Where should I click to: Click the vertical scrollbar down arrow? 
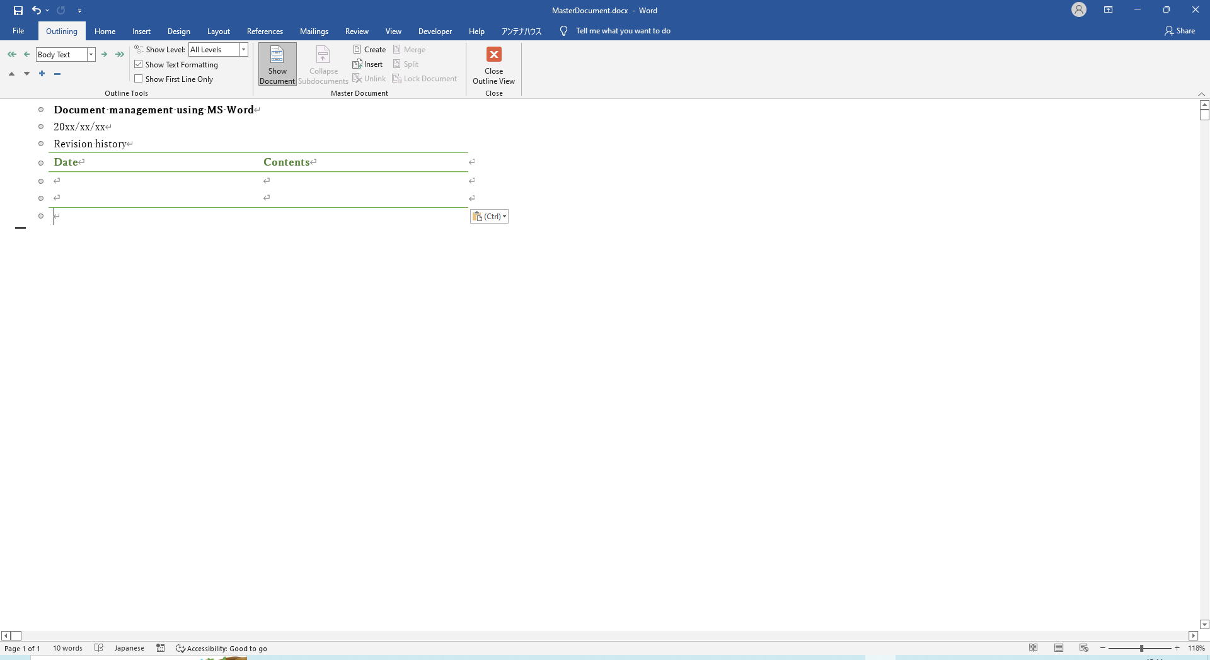1204,625
